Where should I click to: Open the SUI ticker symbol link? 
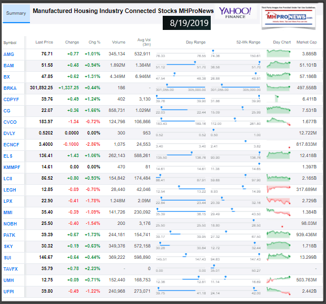pyautogui.click(x=7, y=258)
